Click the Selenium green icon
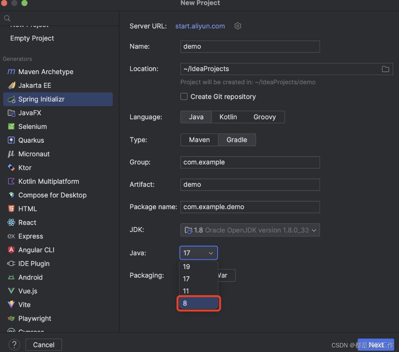Image resolution: width=399 pixels, height=352 pixels. click(11, 126)
